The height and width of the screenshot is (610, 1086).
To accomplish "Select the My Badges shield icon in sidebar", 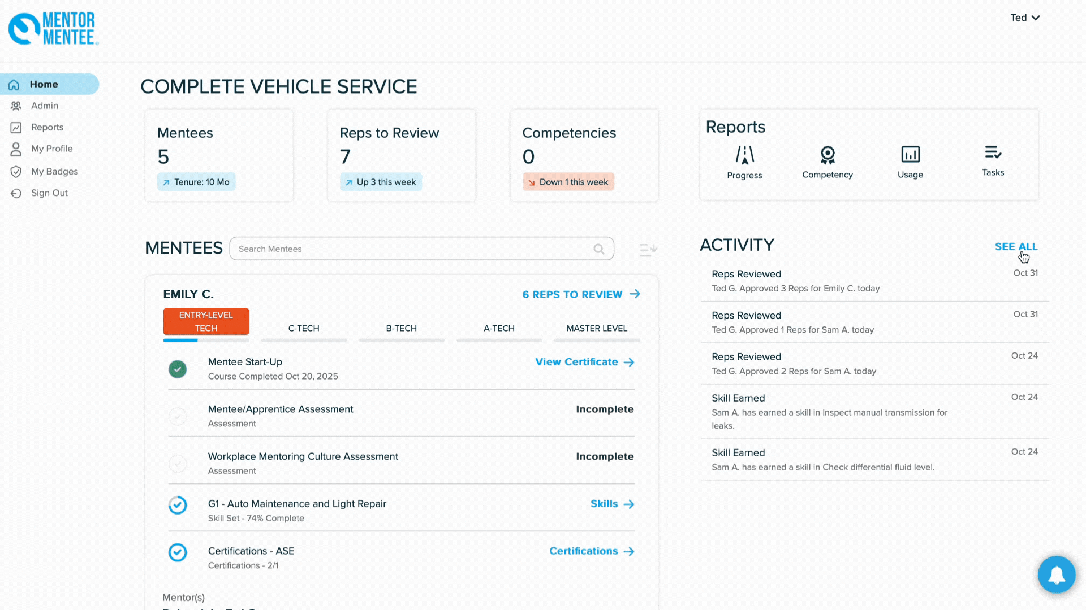I will pos(16,172).
